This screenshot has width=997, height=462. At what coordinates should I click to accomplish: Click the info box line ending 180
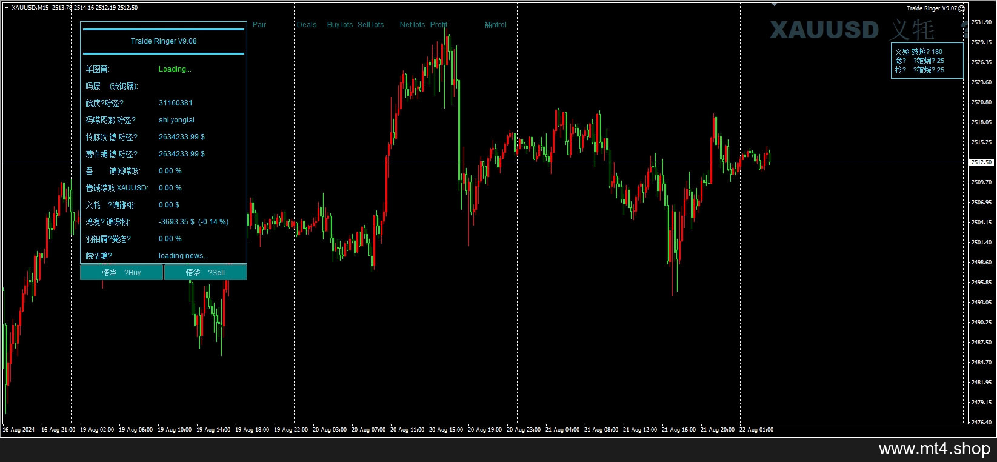pos(919,52)
